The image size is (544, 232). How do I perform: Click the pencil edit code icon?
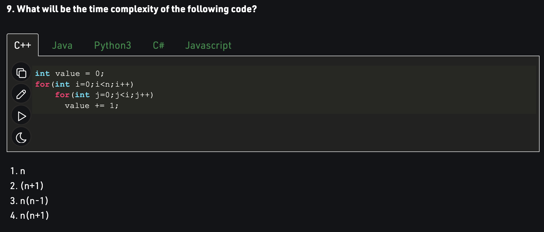click(x=21, y=94)
